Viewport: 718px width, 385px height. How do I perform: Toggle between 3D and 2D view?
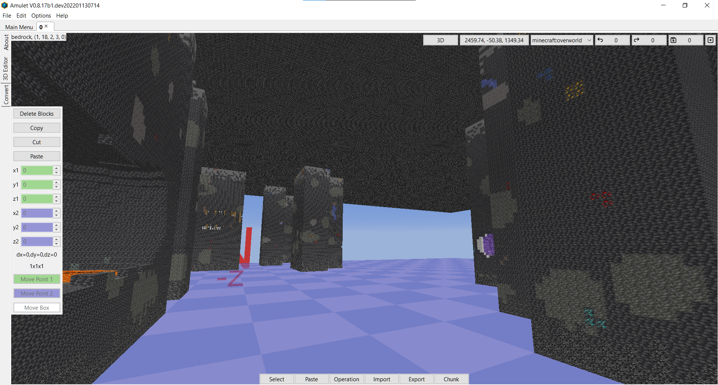click(440, 40)
